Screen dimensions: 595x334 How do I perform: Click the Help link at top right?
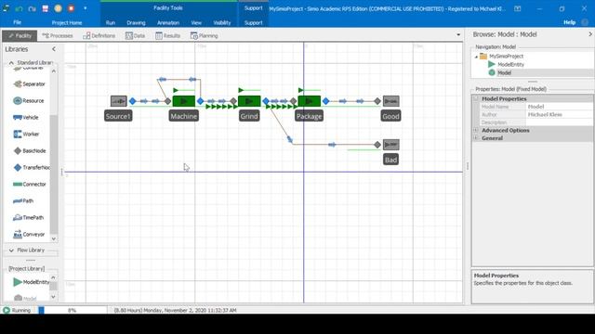(569, 22)
